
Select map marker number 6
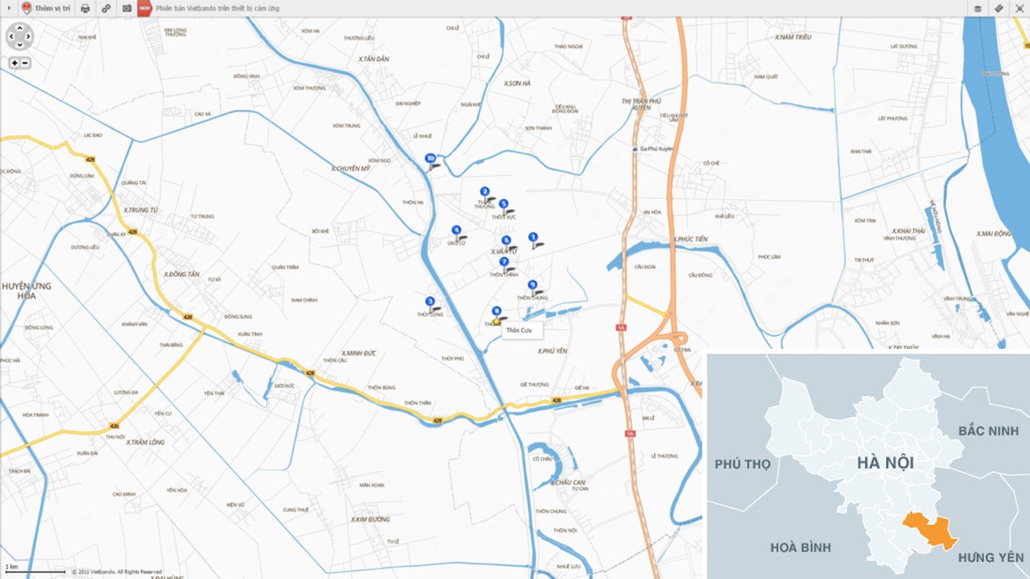[x=506, y=240]
